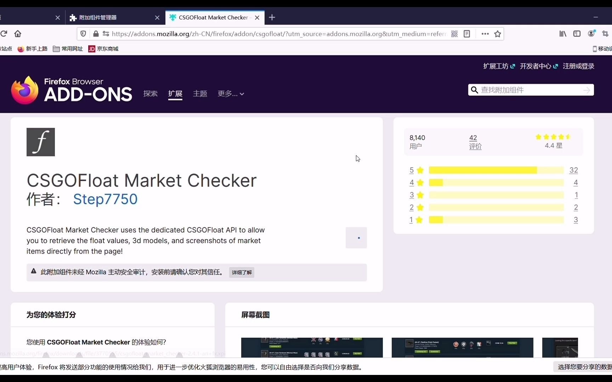Open the page actions meatball menu
The image size is (612, 382).
click(485, 34)
